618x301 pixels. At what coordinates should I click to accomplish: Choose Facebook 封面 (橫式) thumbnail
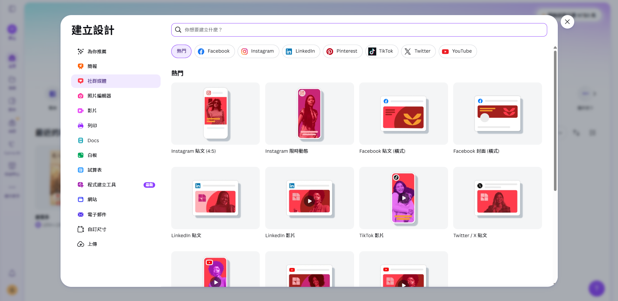(x=497, y=114)
